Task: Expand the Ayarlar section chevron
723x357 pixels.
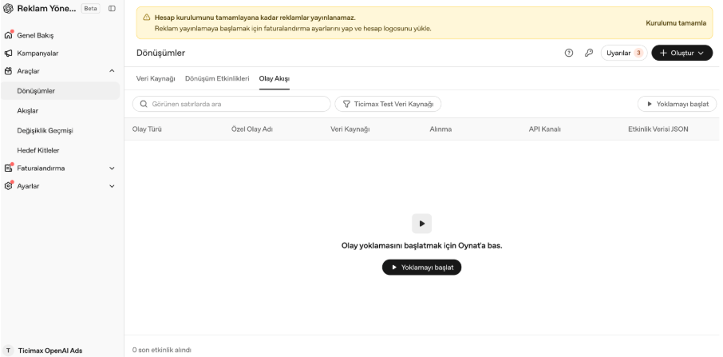Action: coord(112,186)
